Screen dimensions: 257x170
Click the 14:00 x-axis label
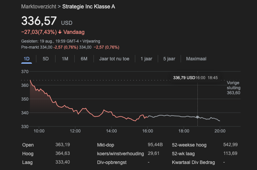(x=111, y=131)
